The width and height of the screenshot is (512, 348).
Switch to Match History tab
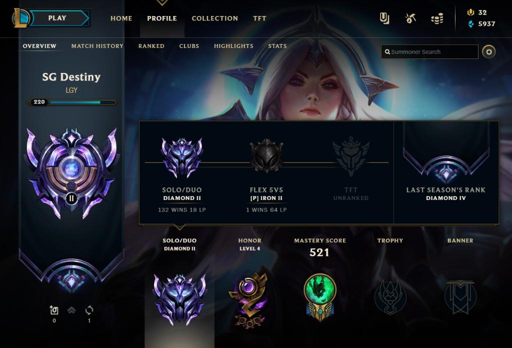(97, 46)
